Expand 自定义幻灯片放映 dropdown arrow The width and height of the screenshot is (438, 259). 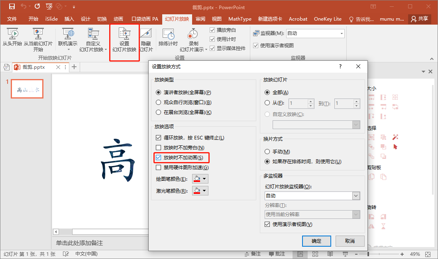pos(106,50)
